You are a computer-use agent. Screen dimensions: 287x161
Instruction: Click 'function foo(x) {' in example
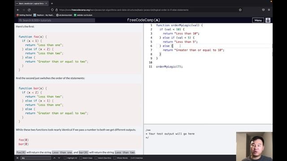click(33, 37)
